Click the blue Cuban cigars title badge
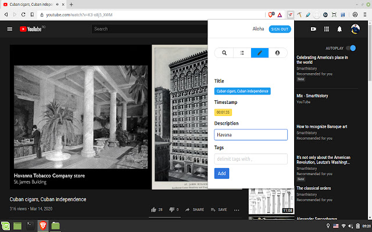 click(x=242, y=91)
